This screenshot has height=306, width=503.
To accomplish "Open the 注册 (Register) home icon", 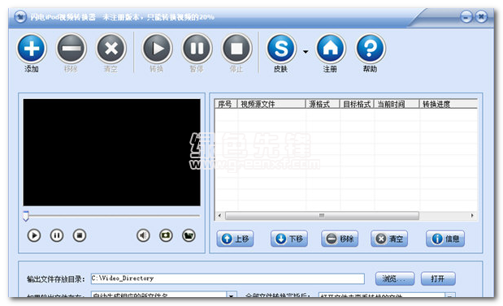I will 331,49.
